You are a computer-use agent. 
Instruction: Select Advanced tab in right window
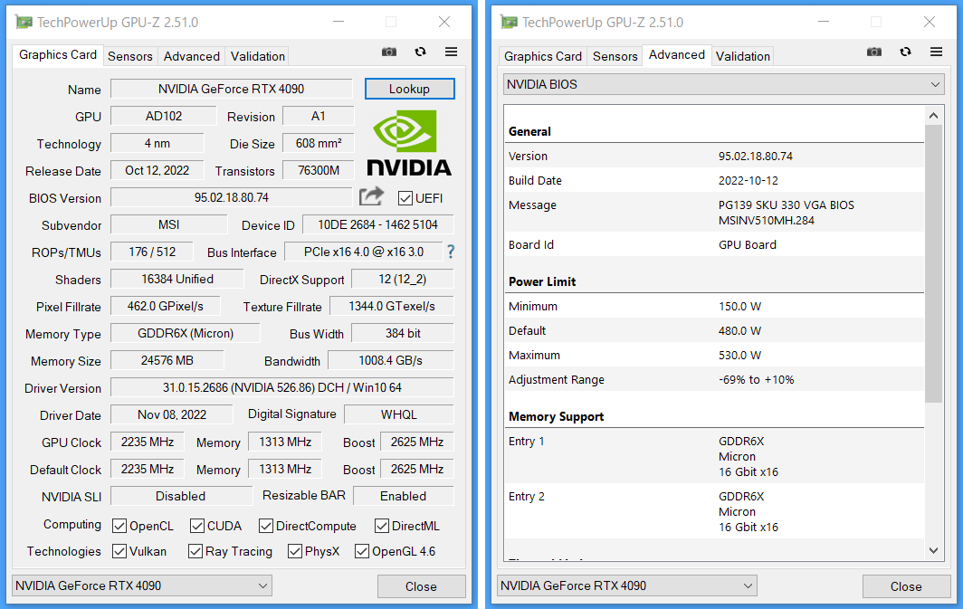tap(677, 54)
